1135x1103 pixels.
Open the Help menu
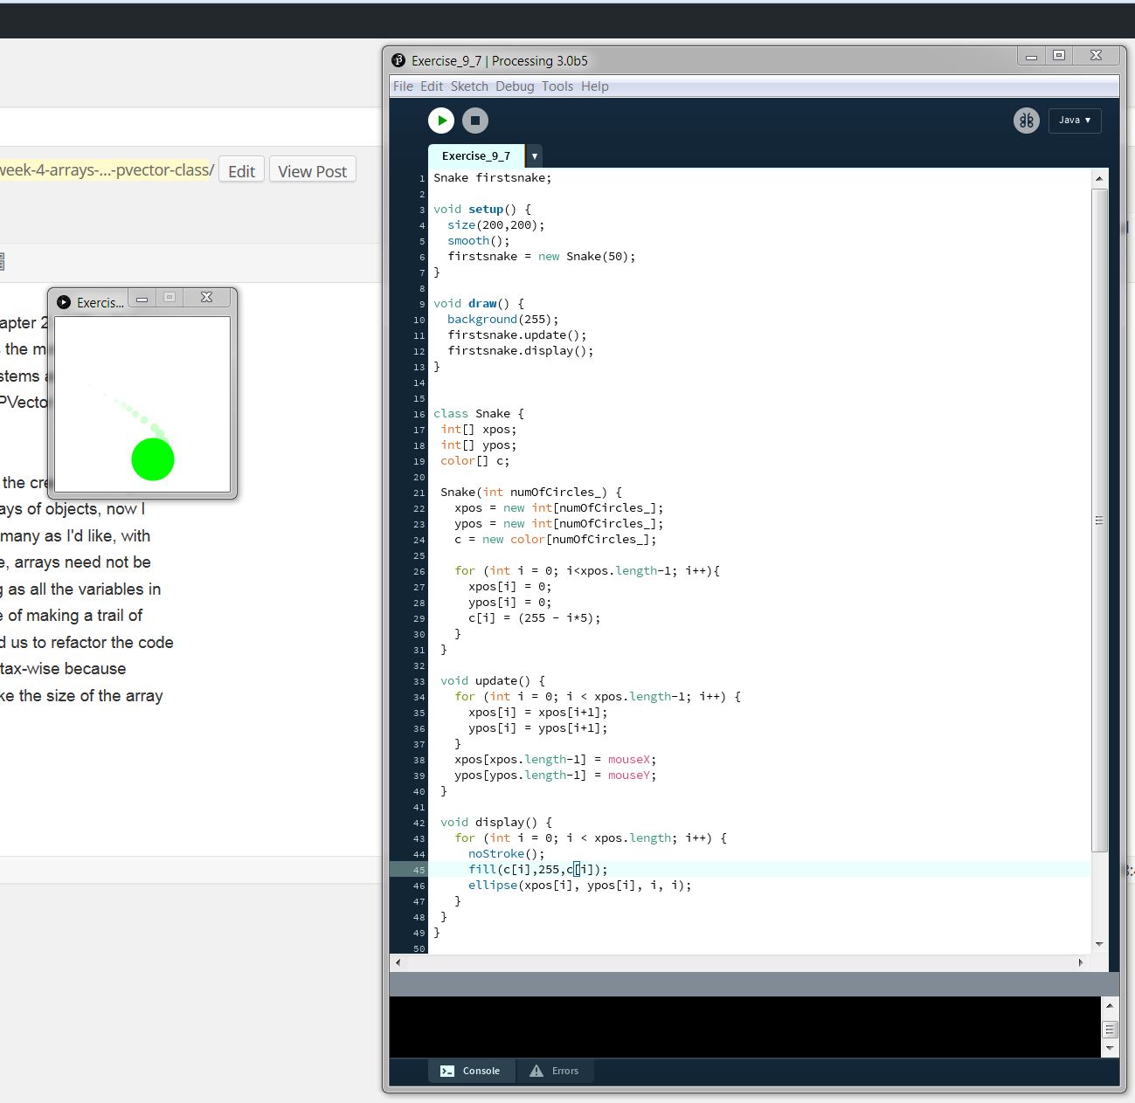595,86
